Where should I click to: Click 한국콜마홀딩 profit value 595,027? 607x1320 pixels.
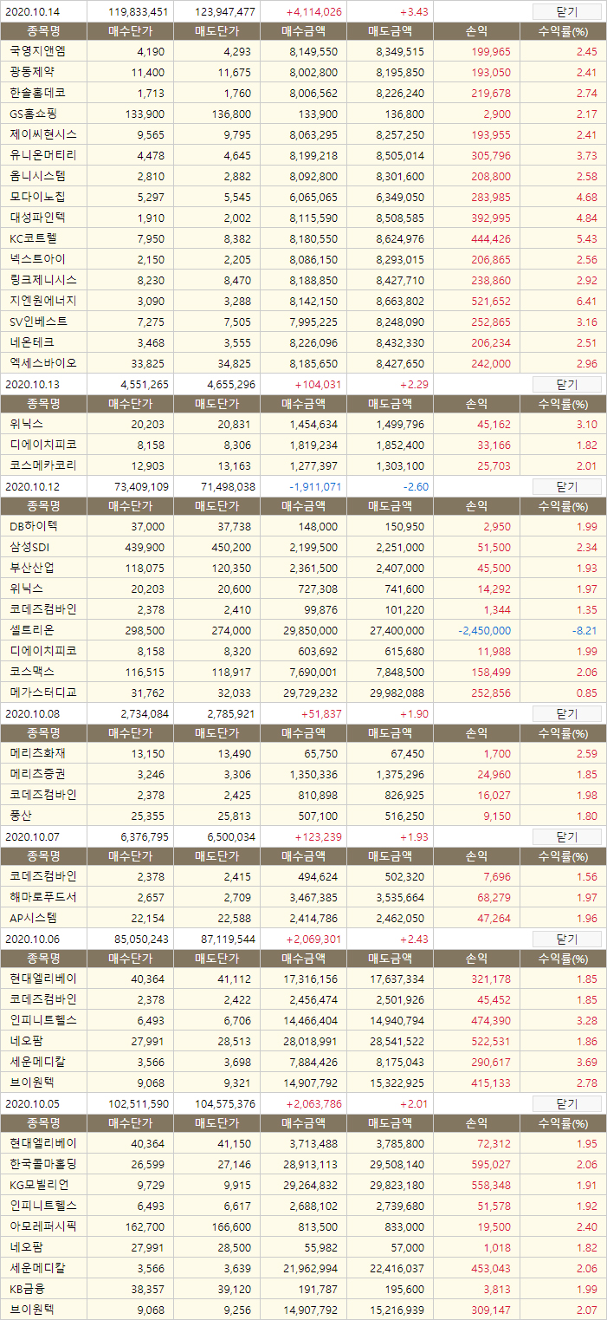491,1165
